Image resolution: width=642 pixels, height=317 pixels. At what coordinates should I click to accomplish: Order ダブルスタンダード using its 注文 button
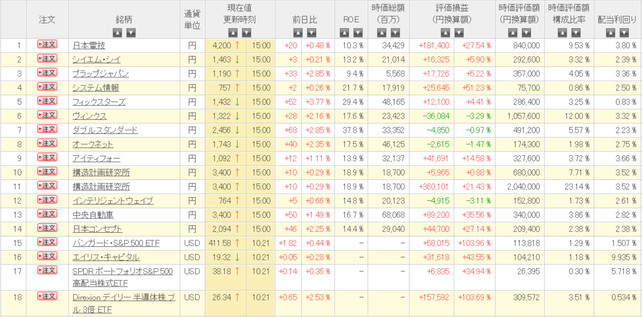47,129
